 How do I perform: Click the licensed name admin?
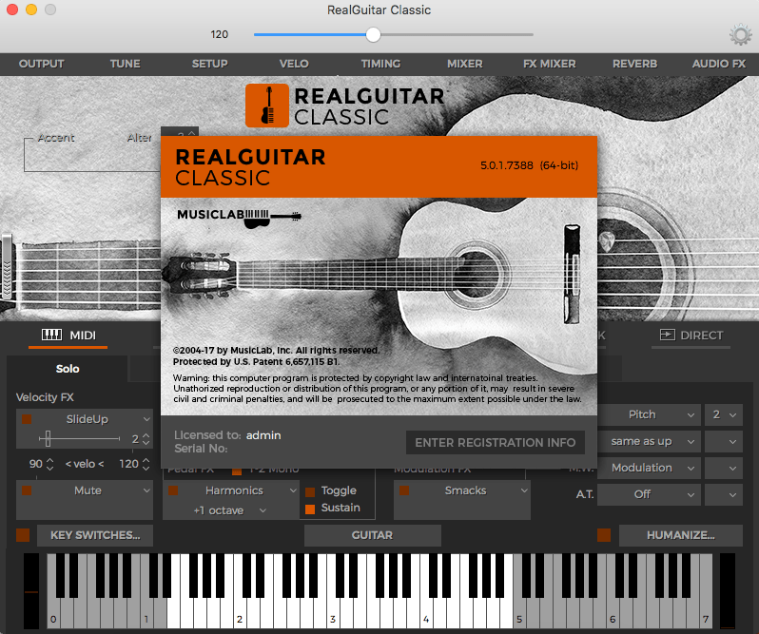(x=263, y=435)
